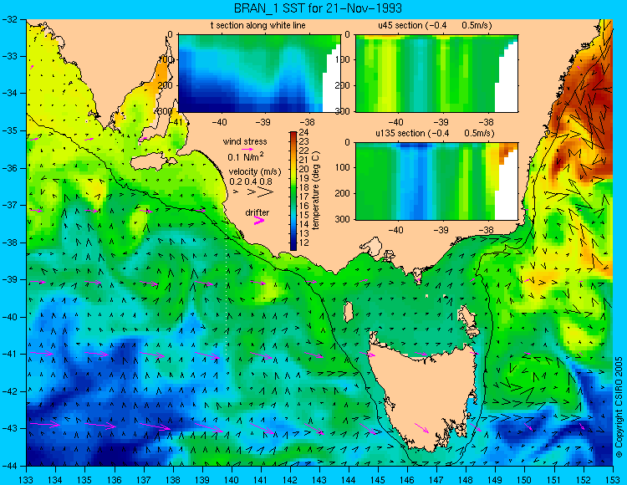
Task: Click the title 'BRAN_1 SST for 21-Nov-1993'
Action: (x=318, y=8)
